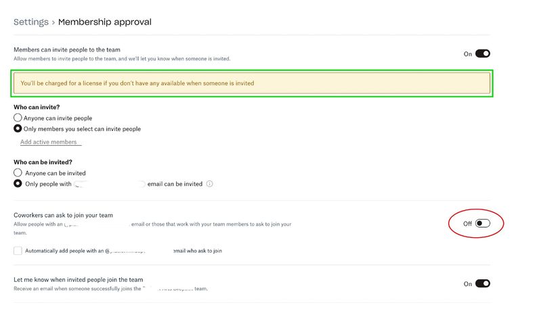Choose Only people with company email option
The height and width of the screenshot is (324, 541).
(18, 184)
